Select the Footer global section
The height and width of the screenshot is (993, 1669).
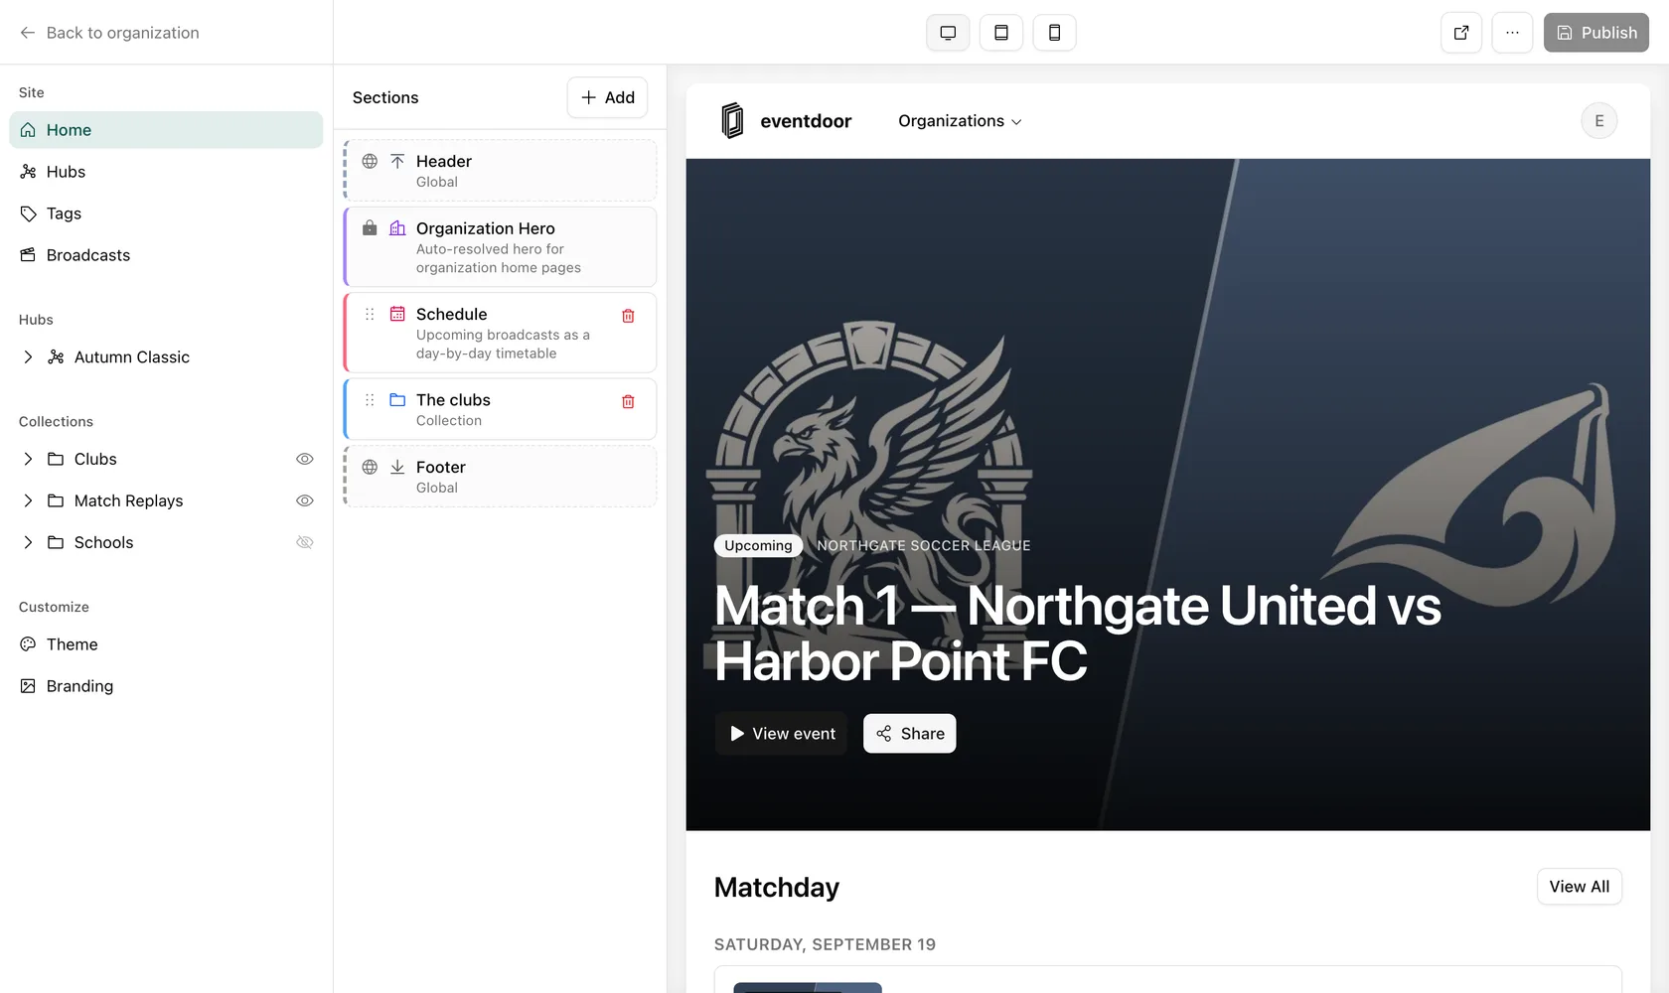[x=501, y=477]
